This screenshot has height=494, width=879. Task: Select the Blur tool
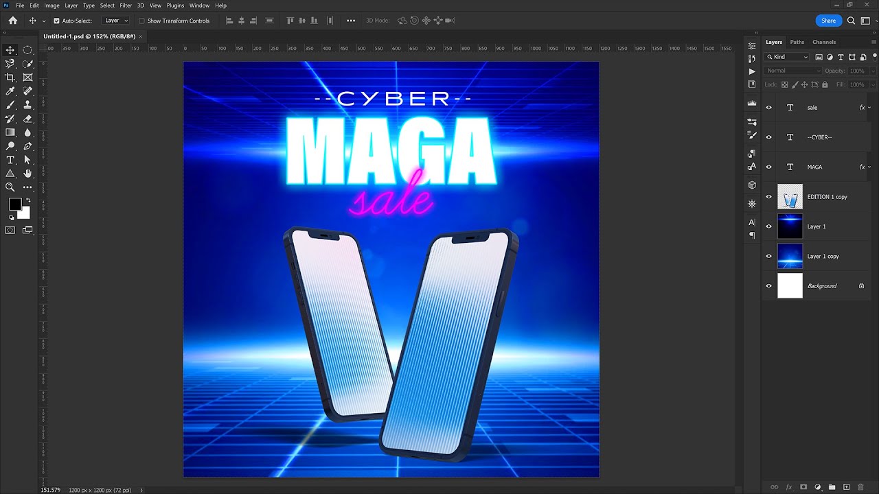coord(27,132)
